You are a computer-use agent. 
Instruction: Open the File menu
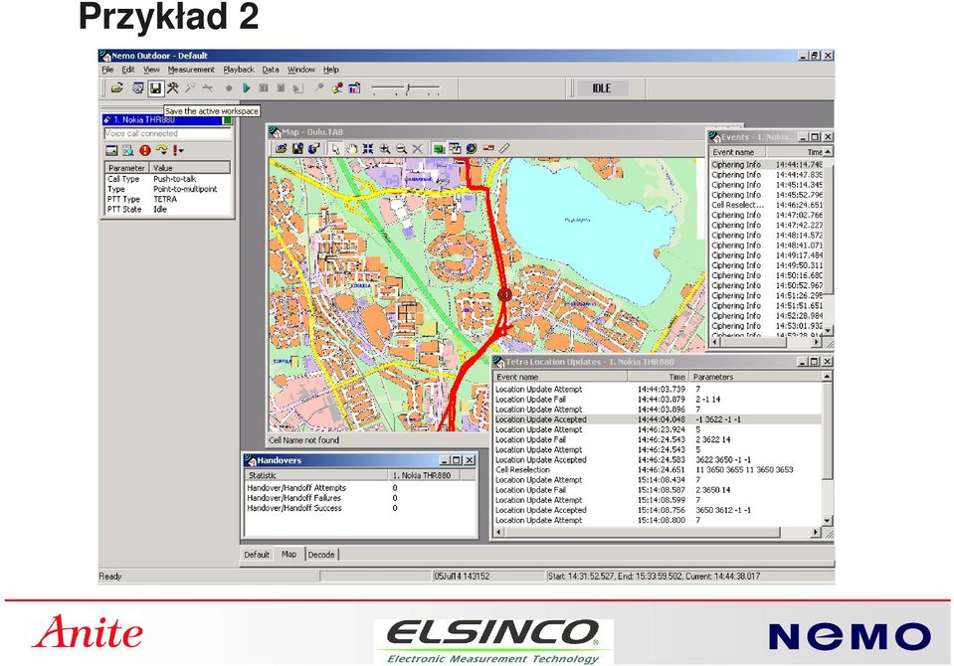coord(107,70)
